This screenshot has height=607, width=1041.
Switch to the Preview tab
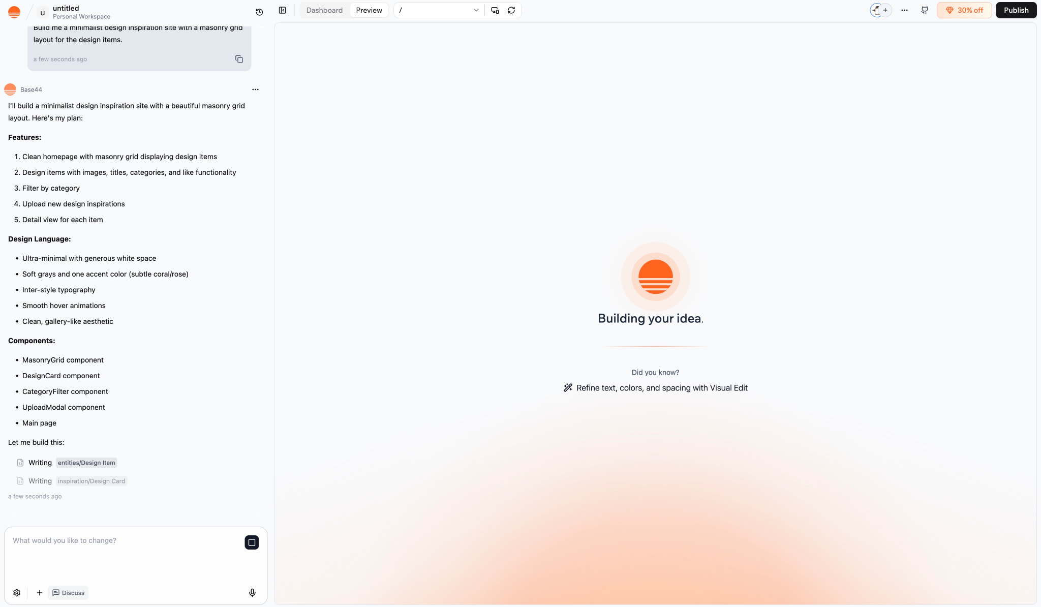coord(369,10)
